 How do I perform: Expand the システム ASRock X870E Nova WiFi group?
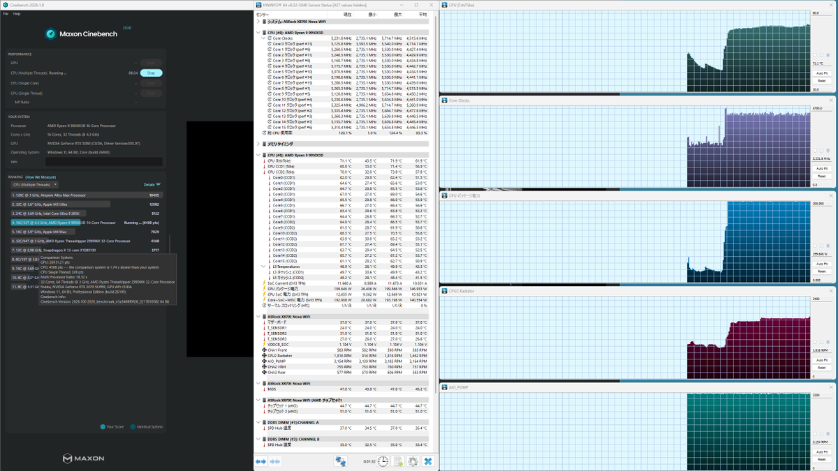click(258, 22)
